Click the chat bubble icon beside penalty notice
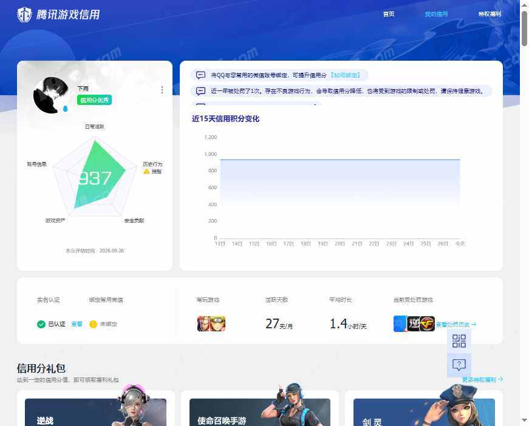The width and height of the screenshot is (529, 426). point(201,91)
